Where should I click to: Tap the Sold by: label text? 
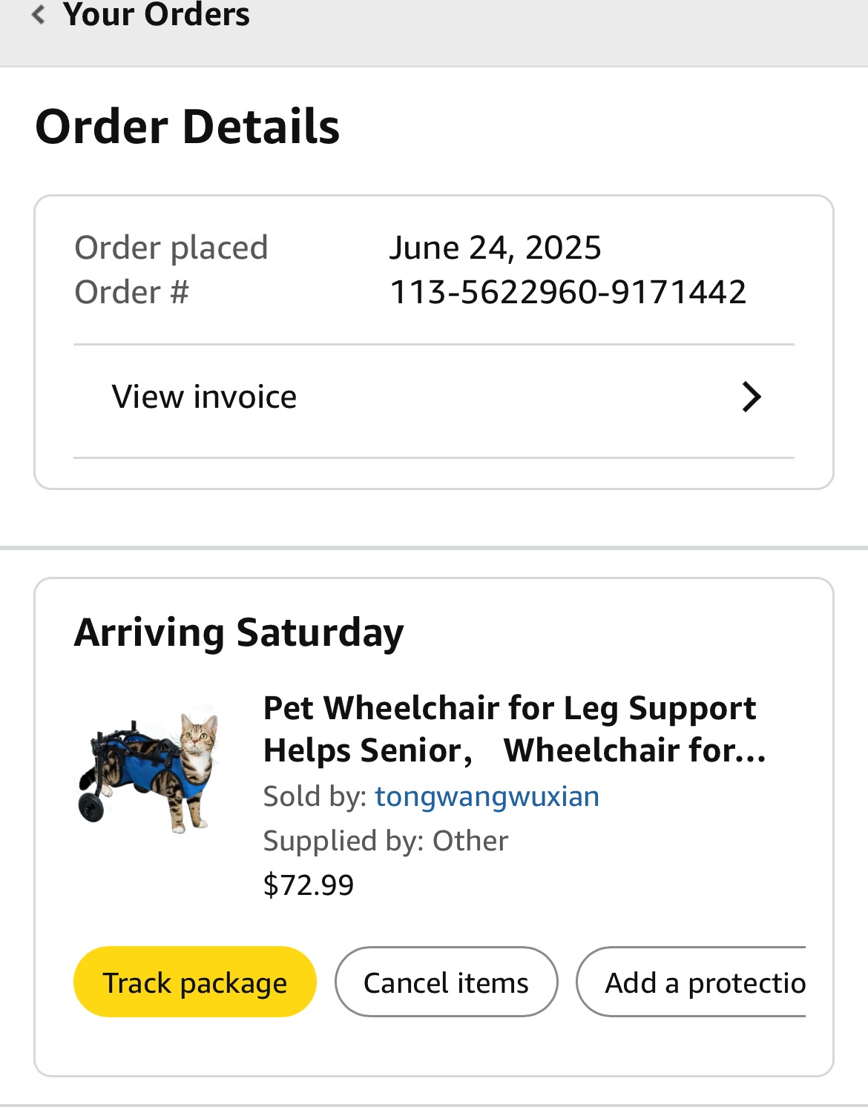315,796
